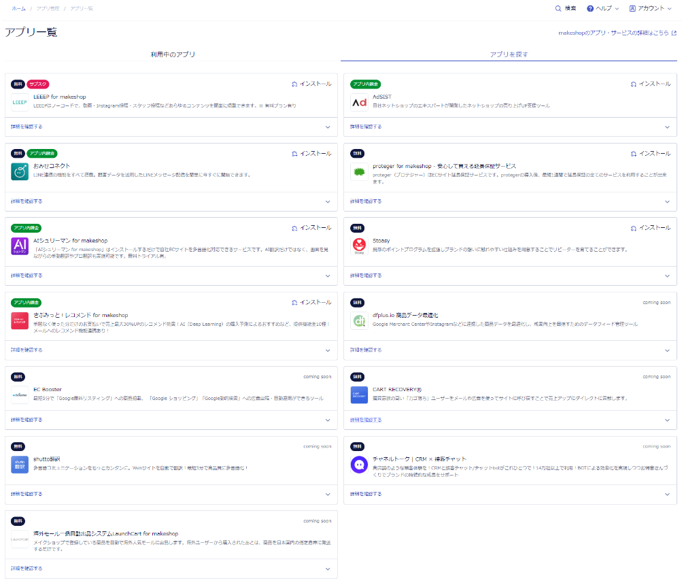Click the shutto翻訳 app logo

pos(20,465)
